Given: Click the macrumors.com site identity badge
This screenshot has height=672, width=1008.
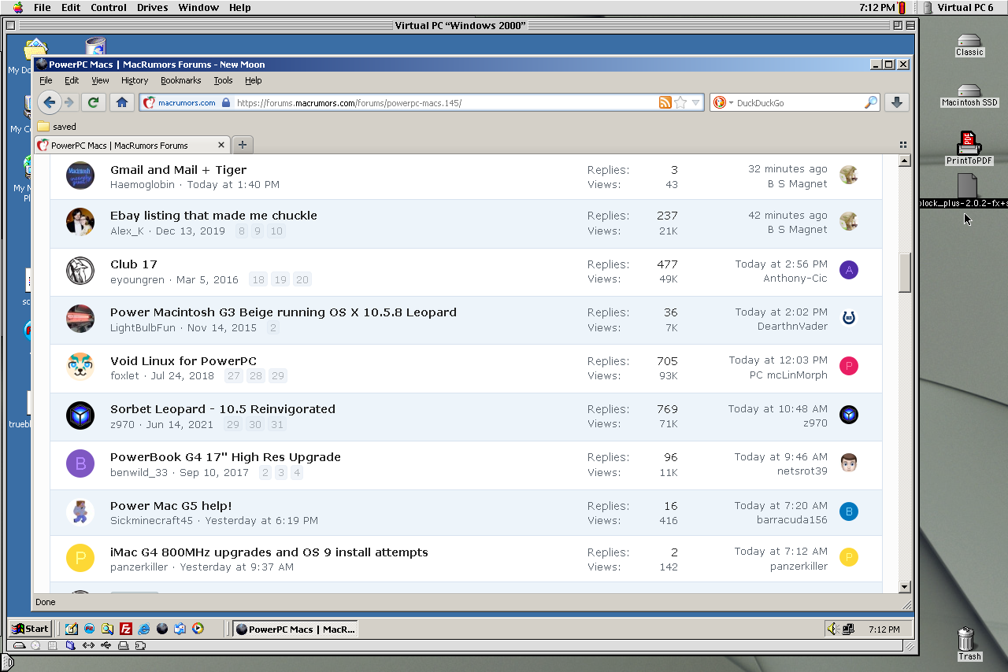Looking at the screenshot, I should [x=186, y=102].
